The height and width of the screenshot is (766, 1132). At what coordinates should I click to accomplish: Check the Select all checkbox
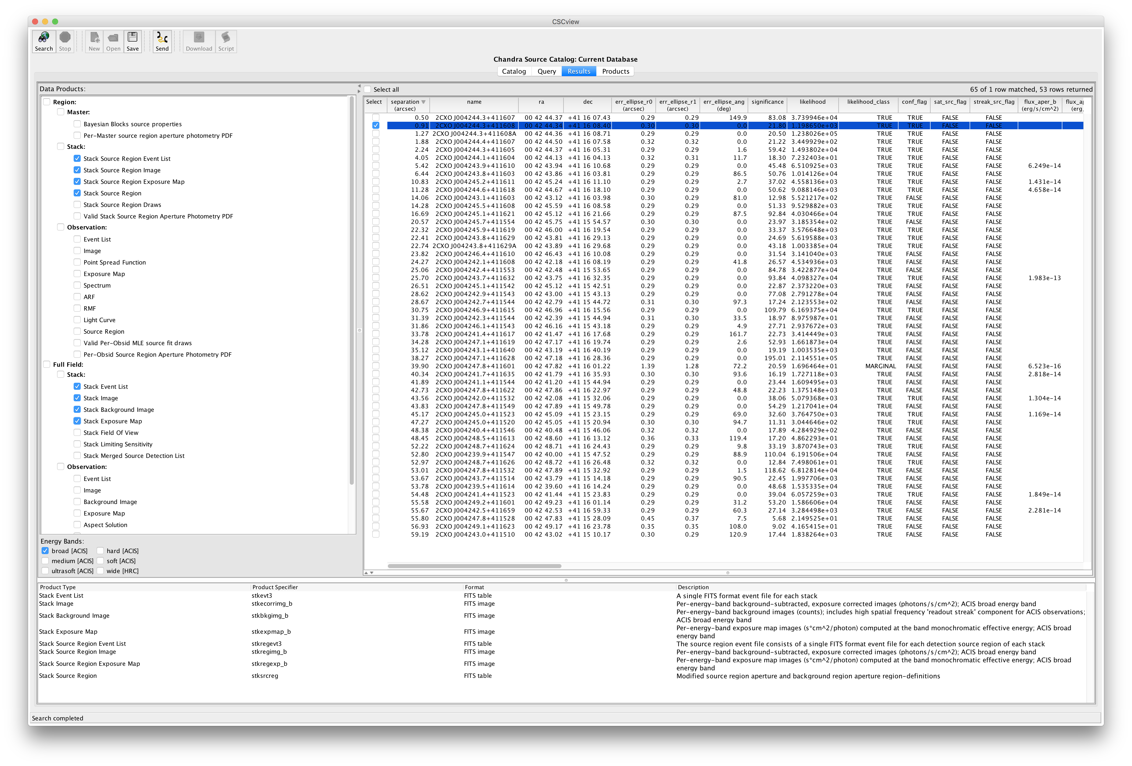click(x=368, y=90)
